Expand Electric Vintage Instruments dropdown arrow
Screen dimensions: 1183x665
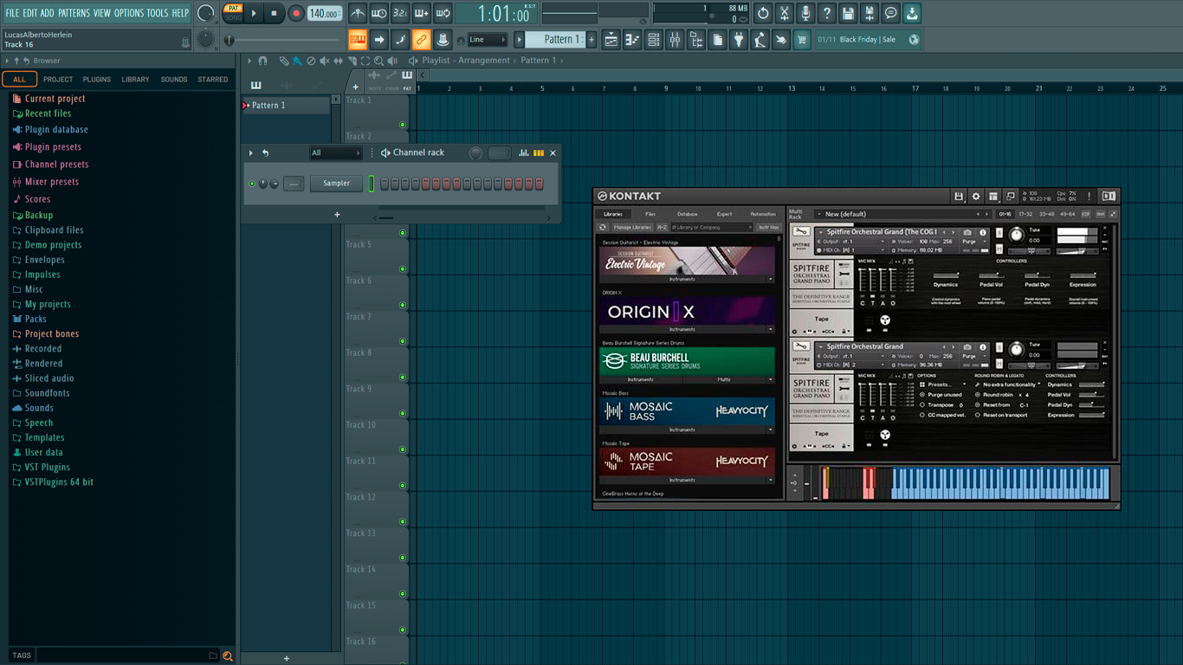coord(771,280)
